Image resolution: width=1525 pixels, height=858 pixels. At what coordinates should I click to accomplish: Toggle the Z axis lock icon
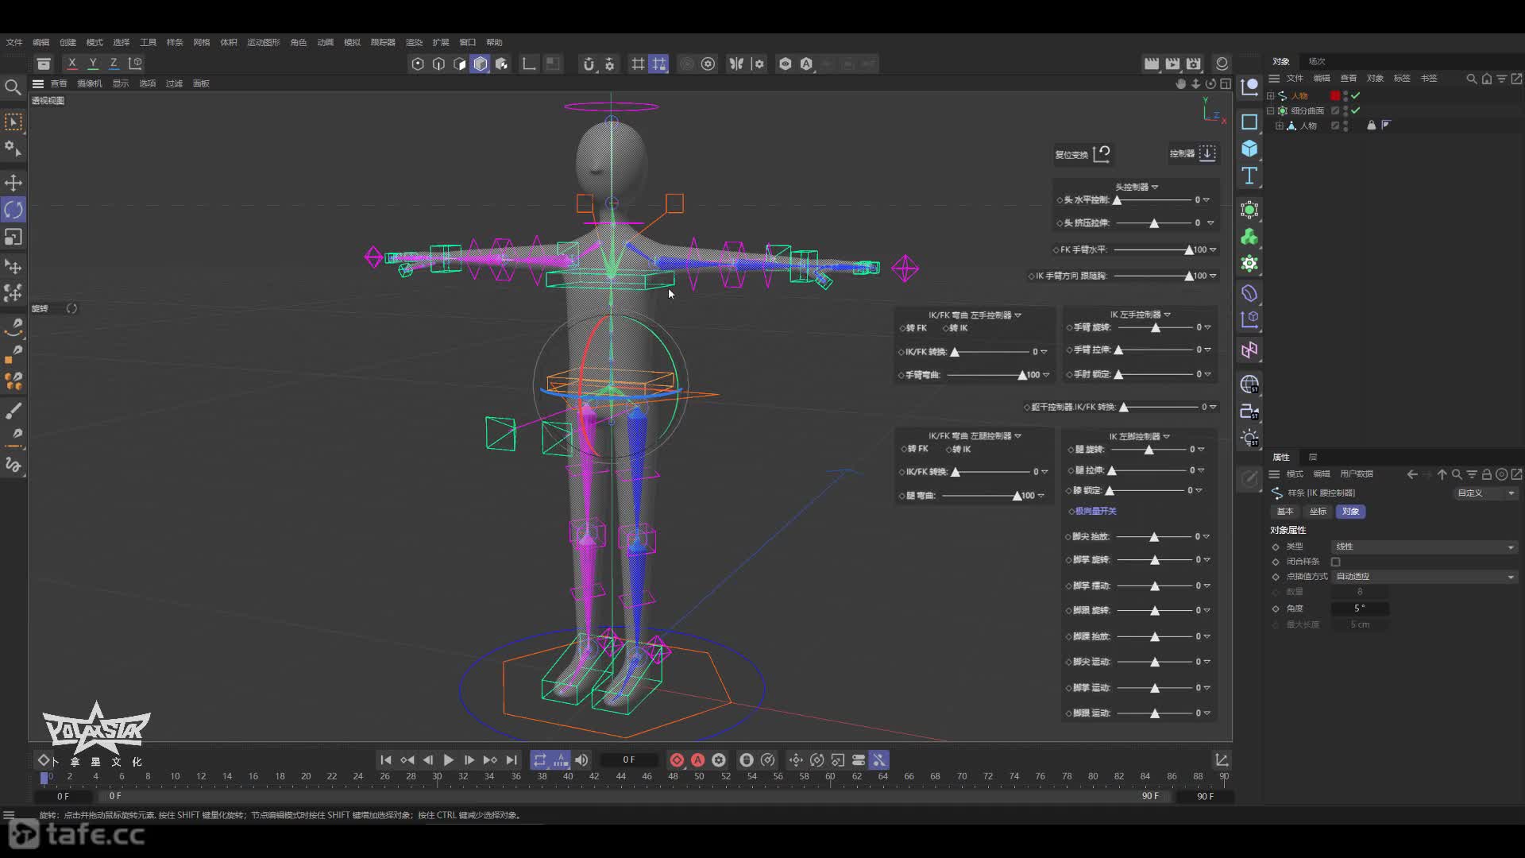[x=114, y=63]
